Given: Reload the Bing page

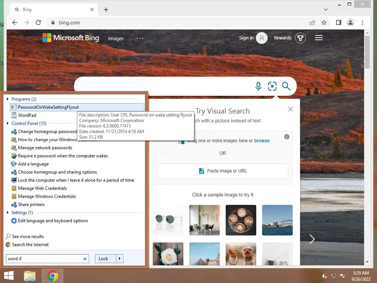Looking at the screenshot, I should click(38, 22).
